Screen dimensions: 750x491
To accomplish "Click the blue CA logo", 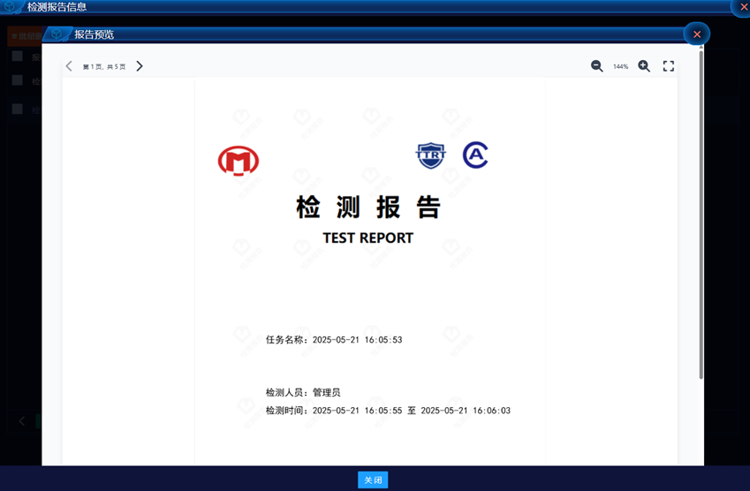I will coord(475,155).
